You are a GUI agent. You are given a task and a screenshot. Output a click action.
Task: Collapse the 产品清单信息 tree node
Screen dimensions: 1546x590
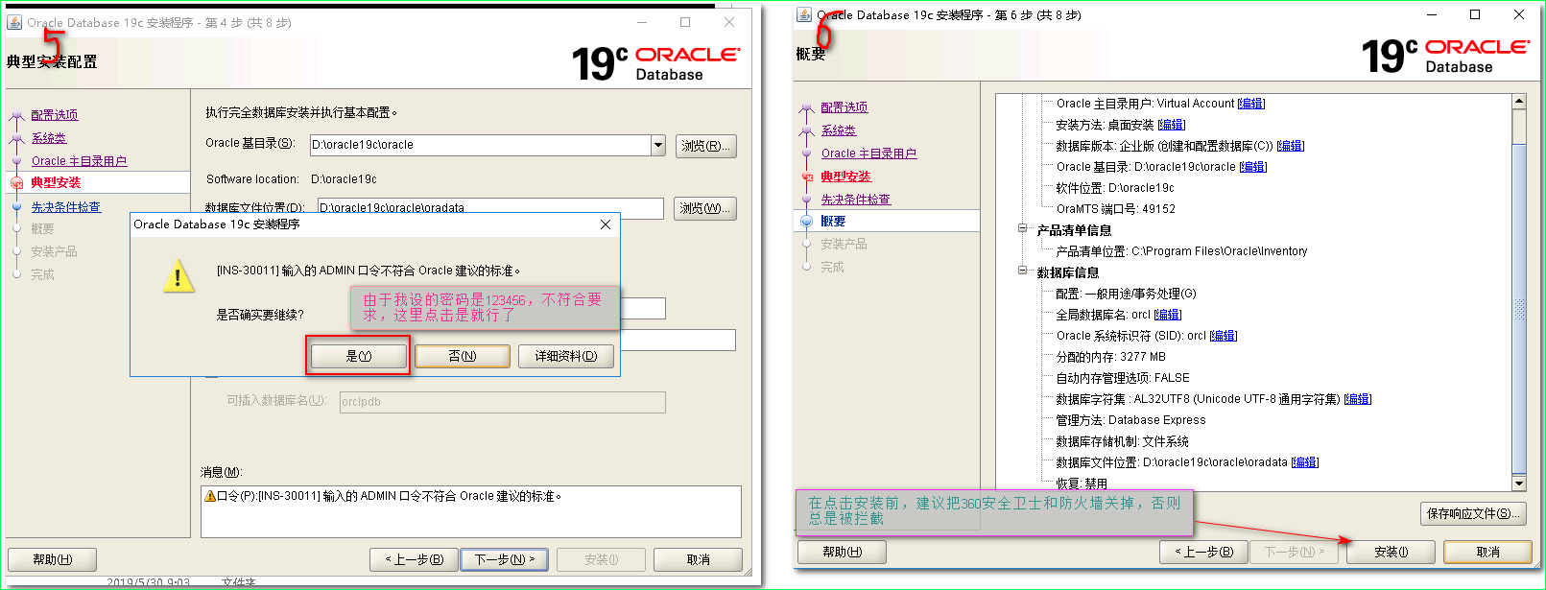click(1023, 229)
